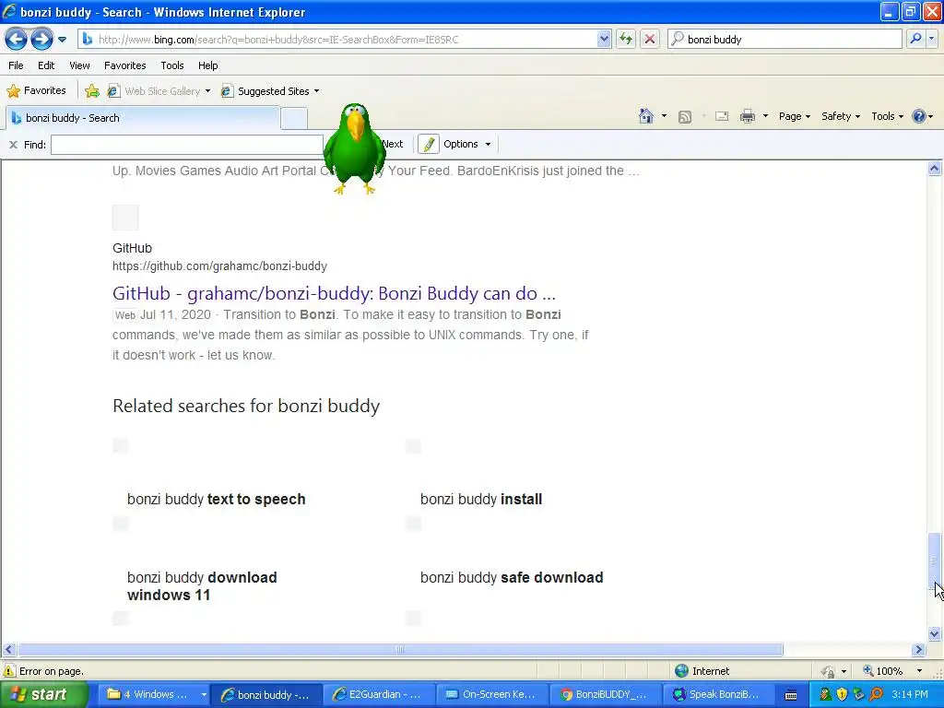This screenshot has height=708, width=944.
Task: Open the Edit menu
Action: (x=46, y=65)
